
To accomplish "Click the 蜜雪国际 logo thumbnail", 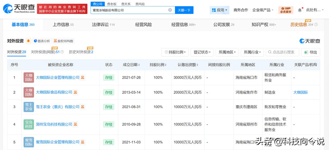I will click(x=29, y=142).
